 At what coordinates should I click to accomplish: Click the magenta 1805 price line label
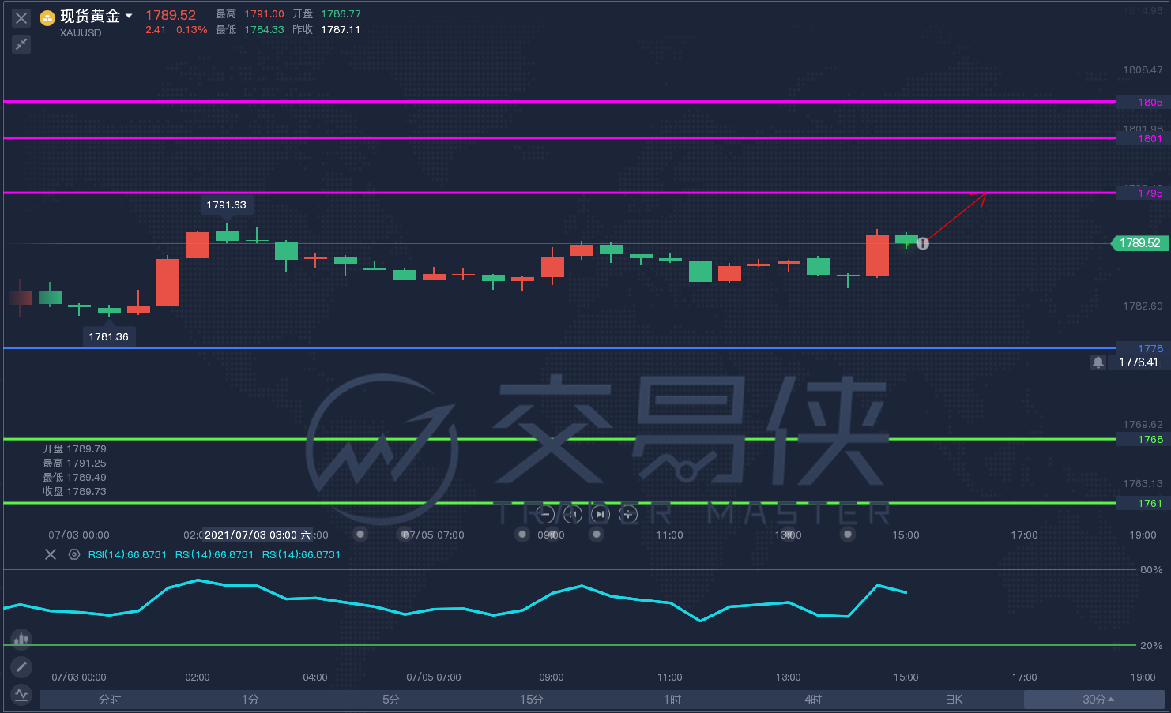point(1150,103)
